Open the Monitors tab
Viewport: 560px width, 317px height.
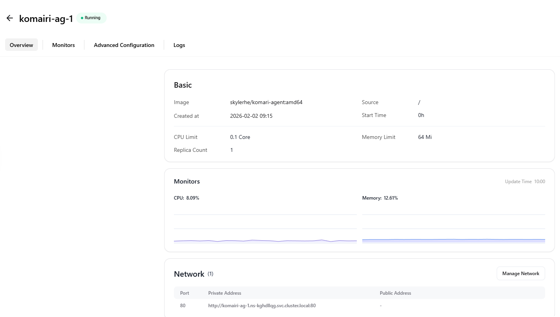point(63,45)
